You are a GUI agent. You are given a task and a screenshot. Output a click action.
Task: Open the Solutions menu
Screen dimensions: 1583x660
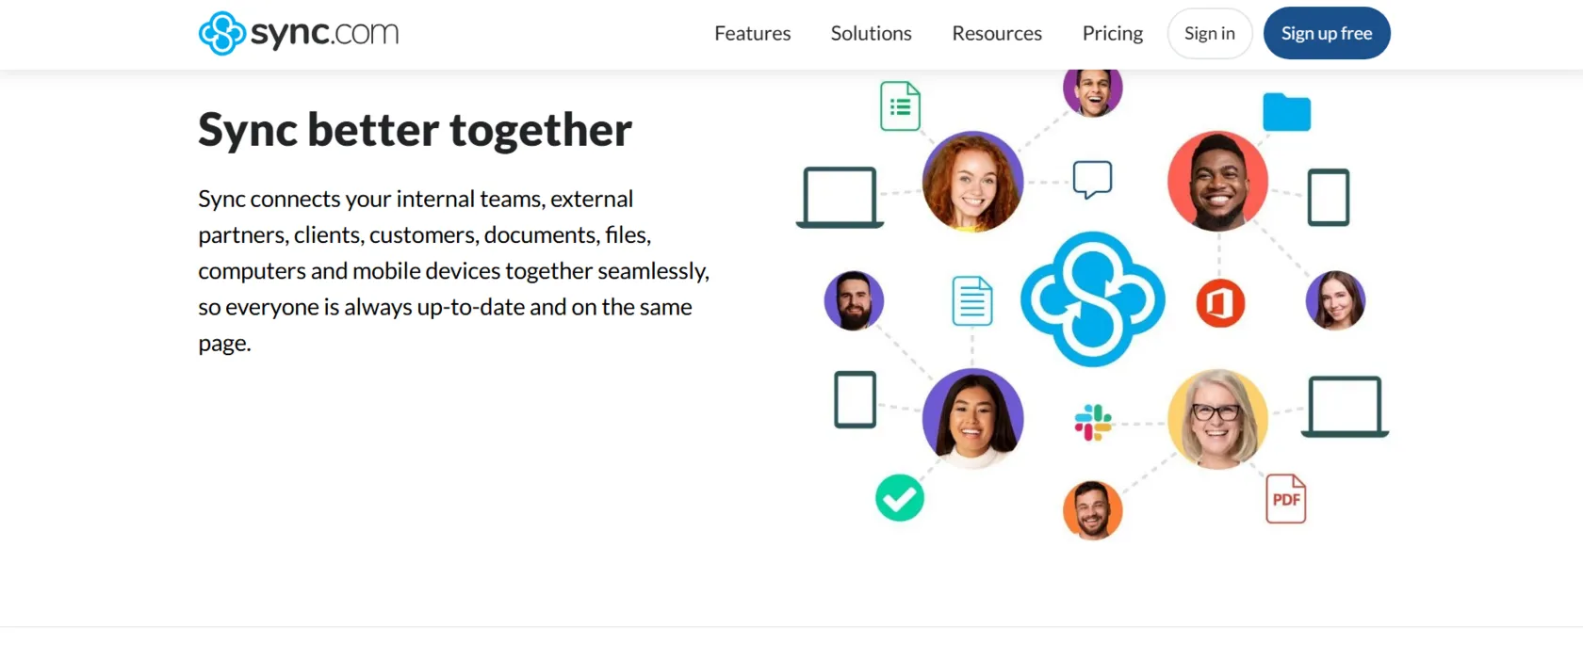click(871, 34)
